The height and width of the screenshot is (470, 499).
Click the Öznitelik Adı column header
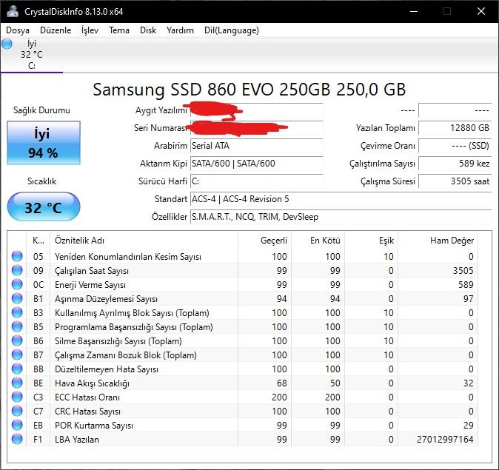click(144, 241)
